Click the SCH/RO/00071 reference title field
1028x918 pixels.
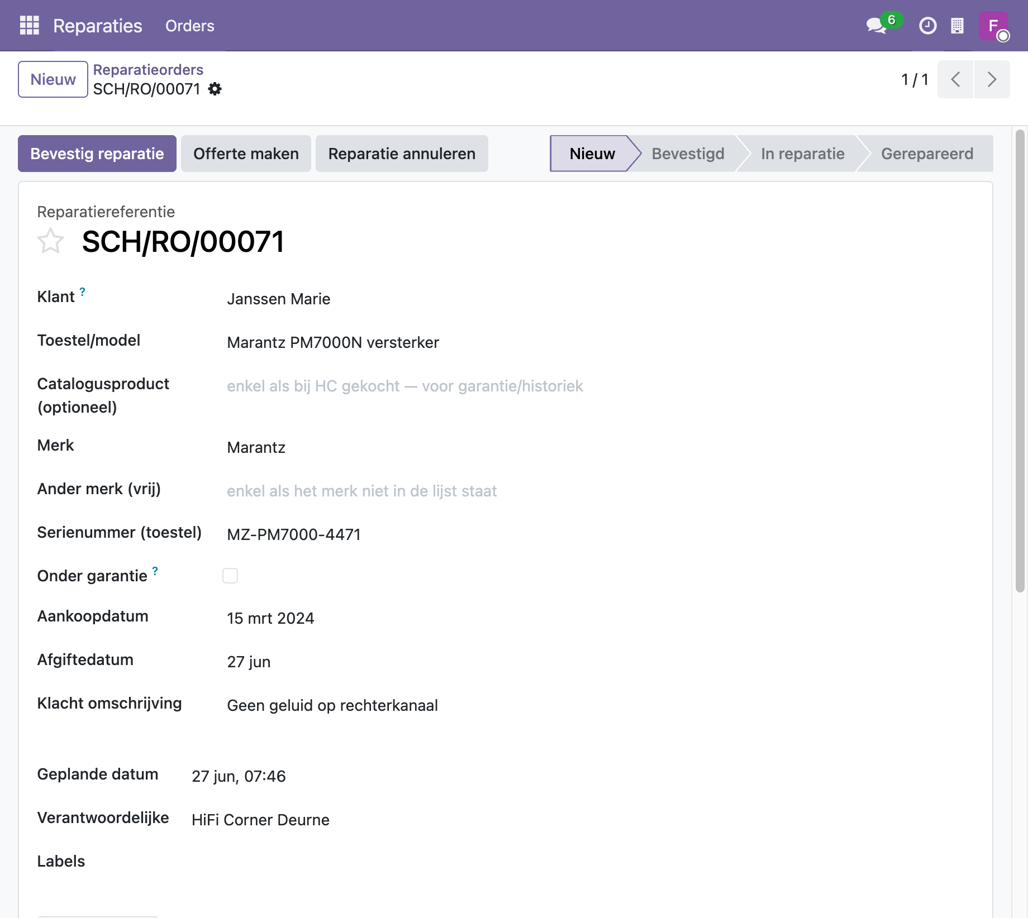click(x=183, y=242)
